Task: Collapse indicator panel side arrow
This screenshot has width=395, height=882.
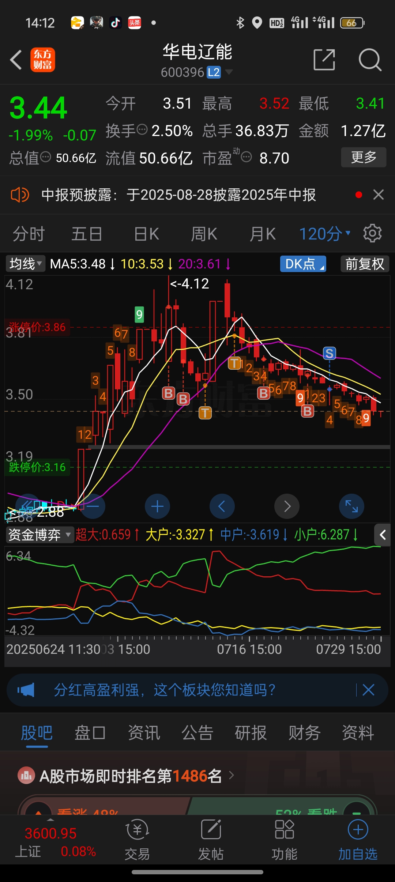Action: click(383, 535)
